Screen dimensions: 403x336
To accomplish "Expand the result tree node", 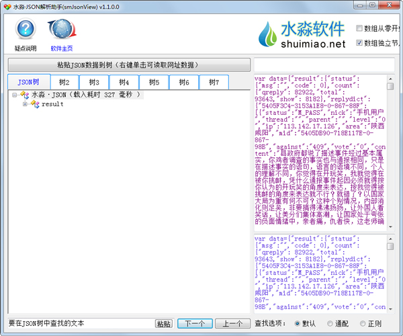I will [x=25, y=104].
